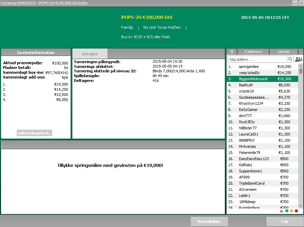
Task: Click the Gevinstinformation panel header
Action: coord(36,52)
